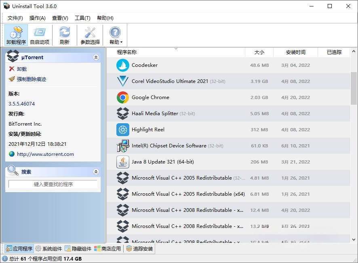Click the info icon in status bar
Viewport: 358px width, 263px height.
[5, 259]
